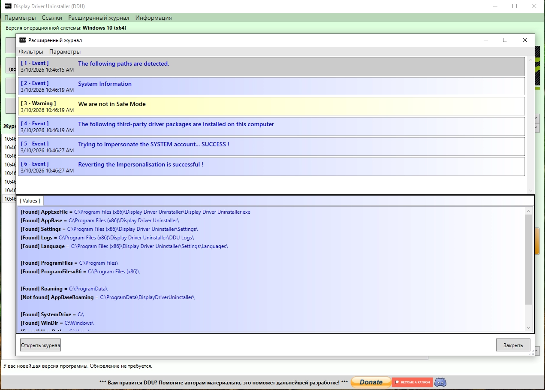Screen dimensions: 545x390
Task: Click the 'Windows 10 (x64)' OS version text
Action: [104, 28]
